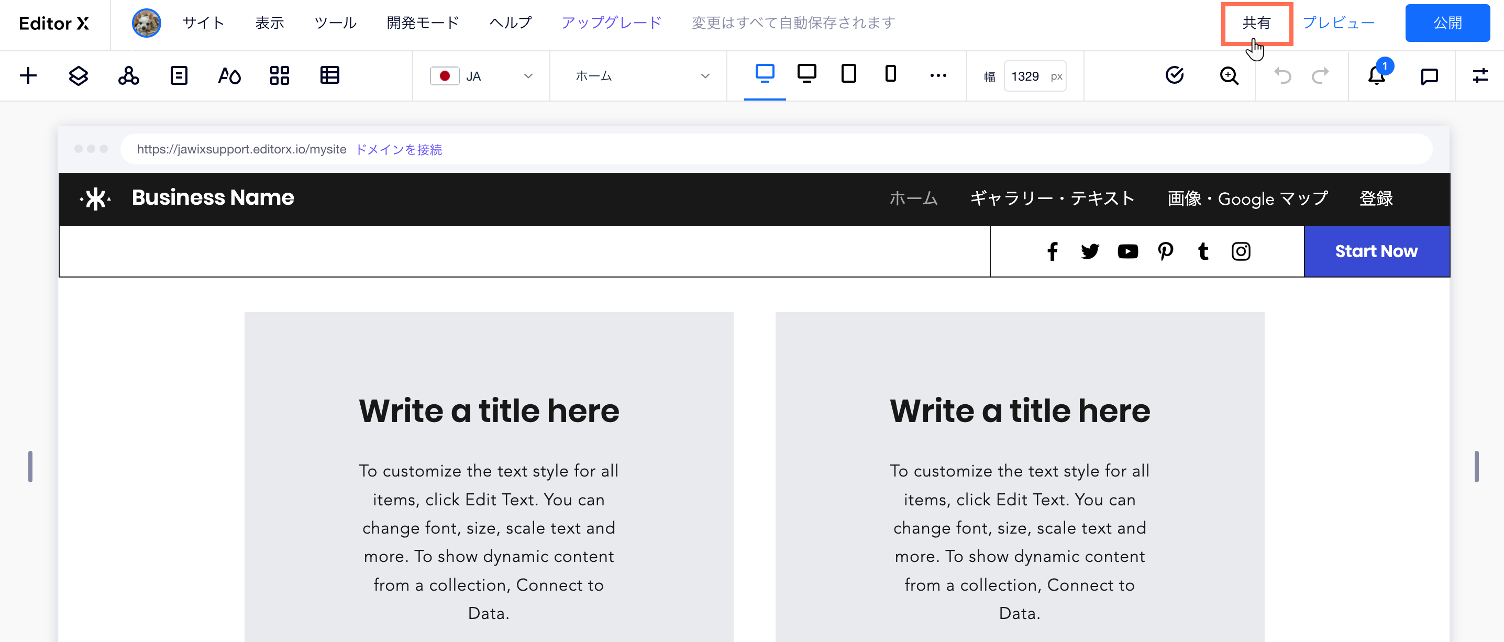Click the YouTube social icon

point(1127,251)
